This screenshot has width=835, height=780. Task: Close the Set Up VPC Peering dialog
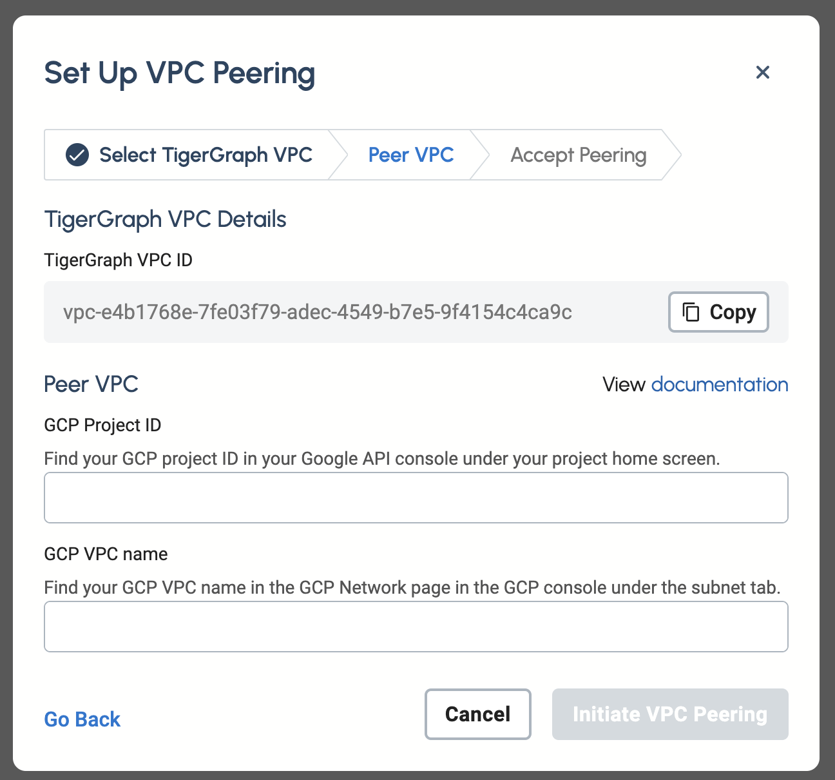click(763, 72)
